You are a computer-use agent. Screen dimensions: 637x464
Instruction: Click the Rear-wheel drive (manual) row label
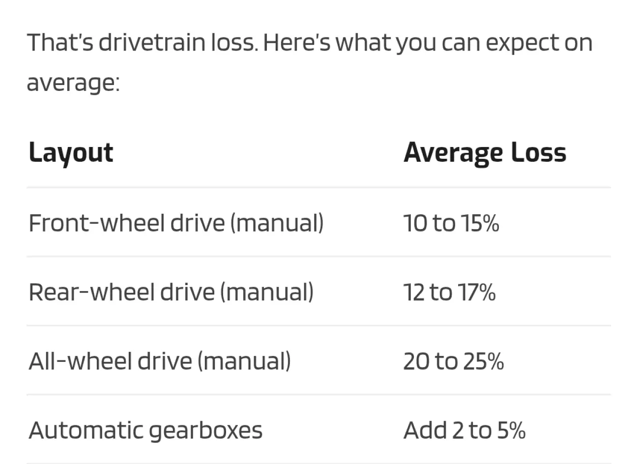171,292
